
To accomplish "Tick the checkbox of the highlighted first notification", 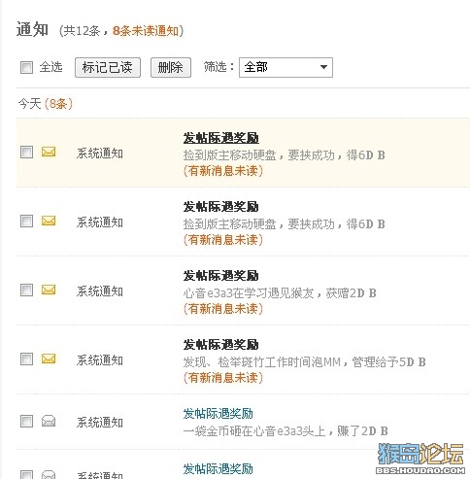I will point(26,152).
